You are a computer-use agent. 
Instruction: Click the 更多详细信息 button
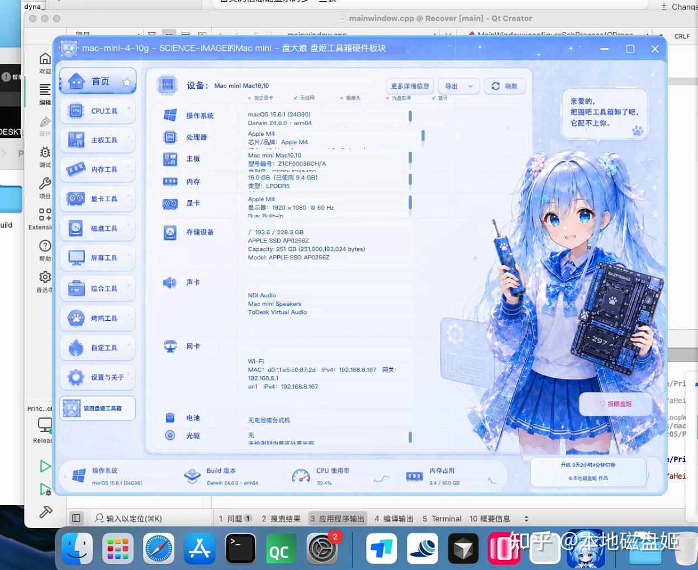(410, 86)
